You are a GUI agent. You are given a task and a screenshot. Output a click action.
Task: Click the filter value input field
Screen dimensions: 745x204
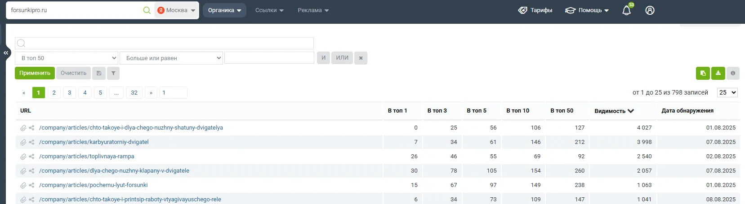coord(269,58)
